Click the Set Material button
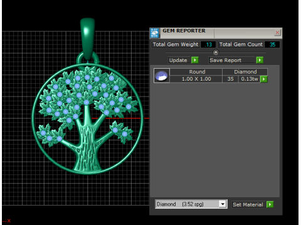301x225 pixels. [x=248, y=204]
